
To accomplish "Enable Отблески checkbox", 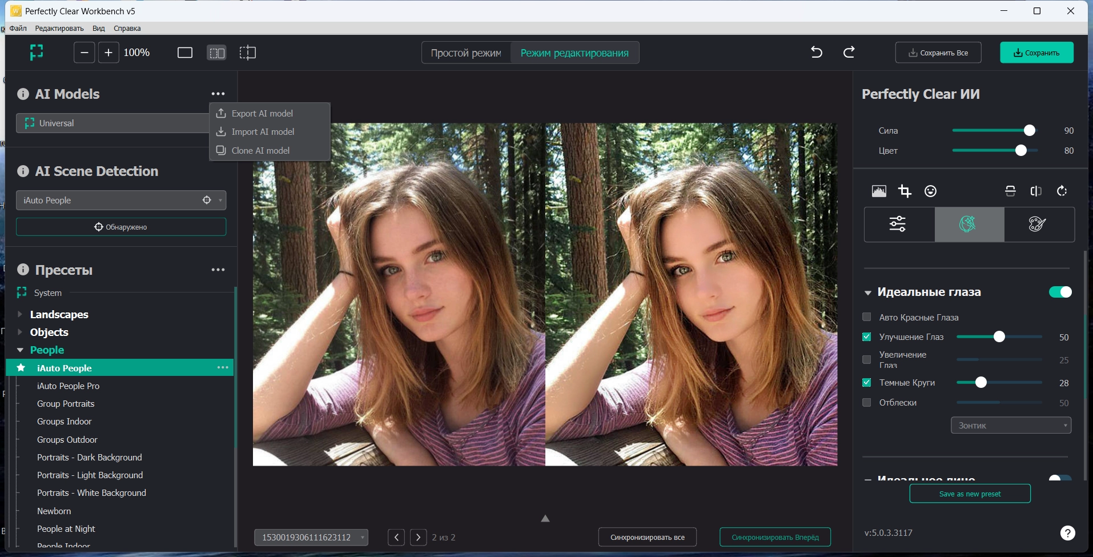I will coord(866,403).
